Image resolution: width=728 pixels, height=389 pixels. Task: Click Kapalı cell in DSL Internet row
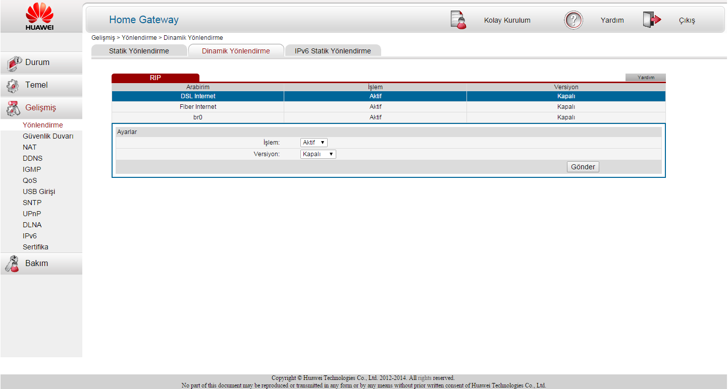[x=566, y=96]
